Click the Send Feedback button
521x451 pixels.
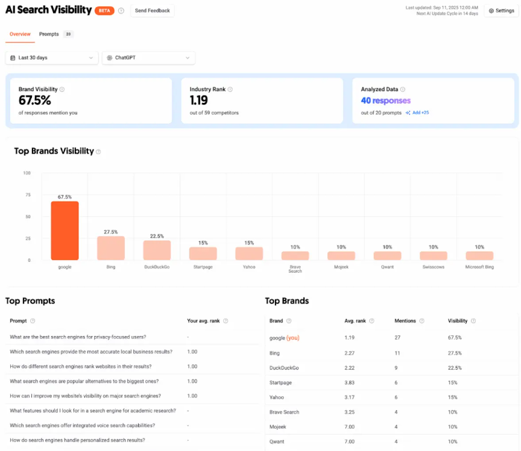152,10
